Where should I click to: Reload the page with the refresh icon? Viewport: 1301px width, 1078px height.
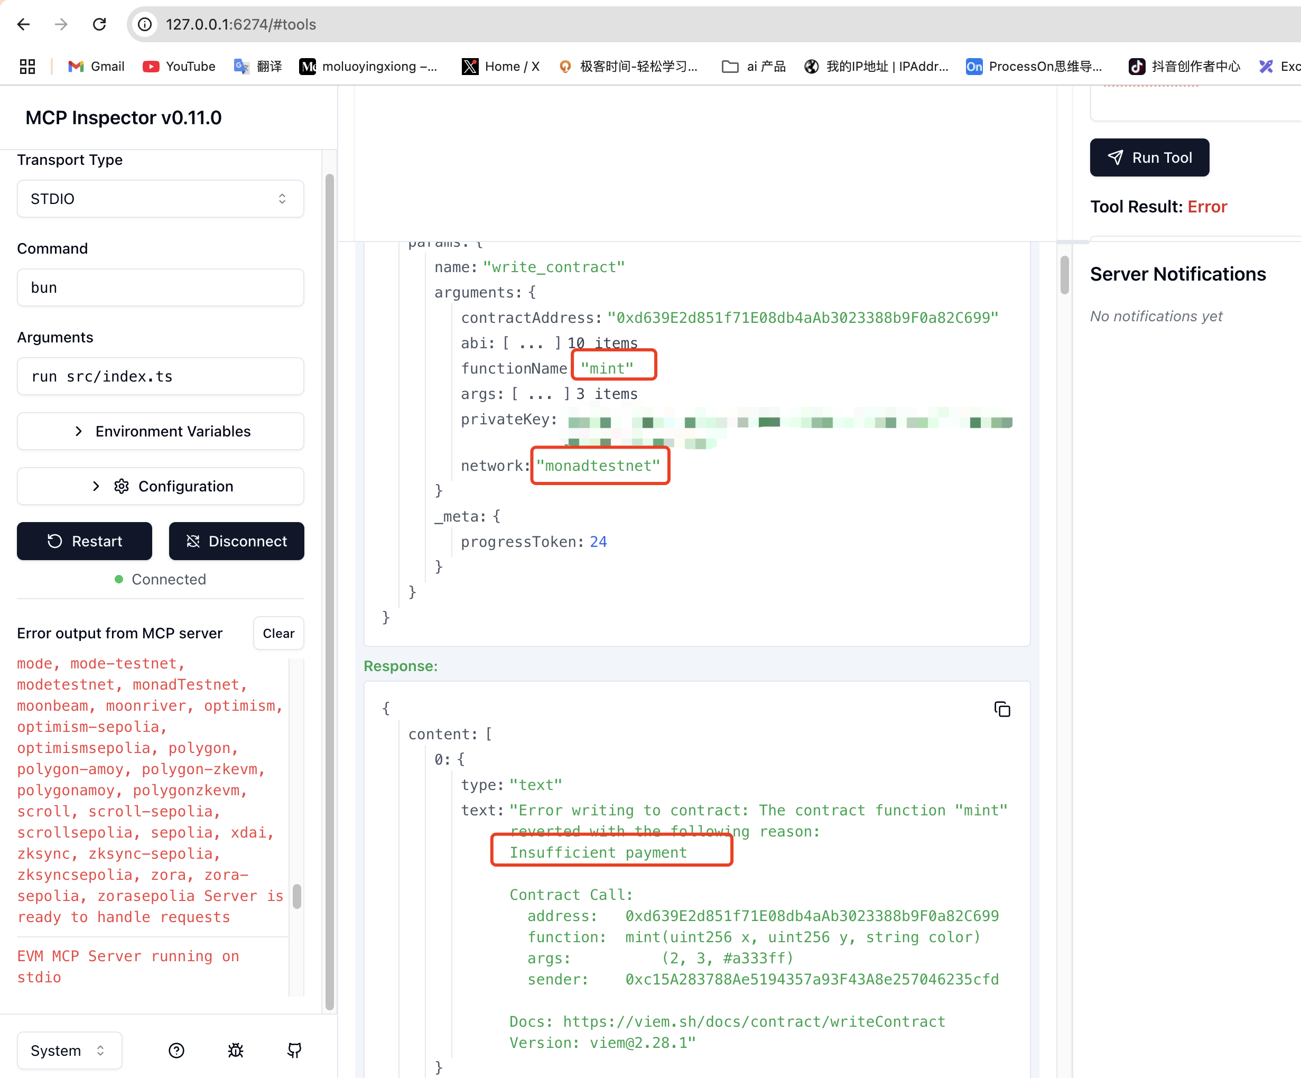click(x=99, y=24)
